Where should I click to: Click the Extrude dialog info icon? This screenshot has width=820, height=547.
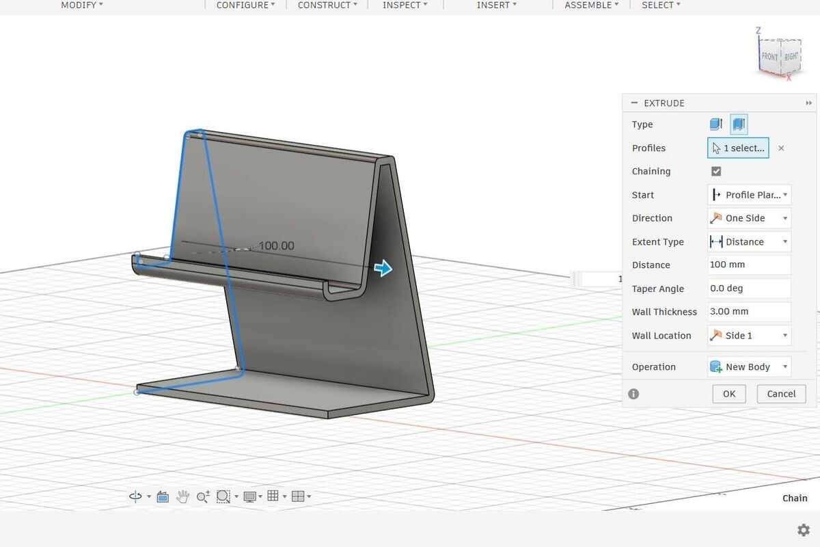(633, 394)
